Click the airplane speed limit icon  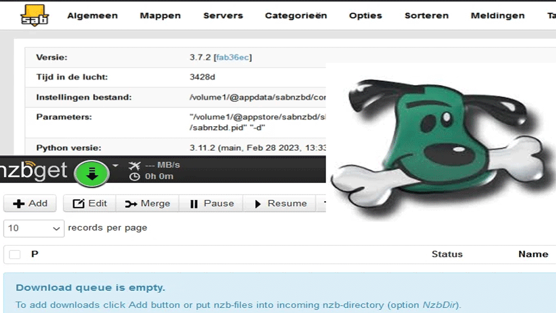click(x=134, y=165)
